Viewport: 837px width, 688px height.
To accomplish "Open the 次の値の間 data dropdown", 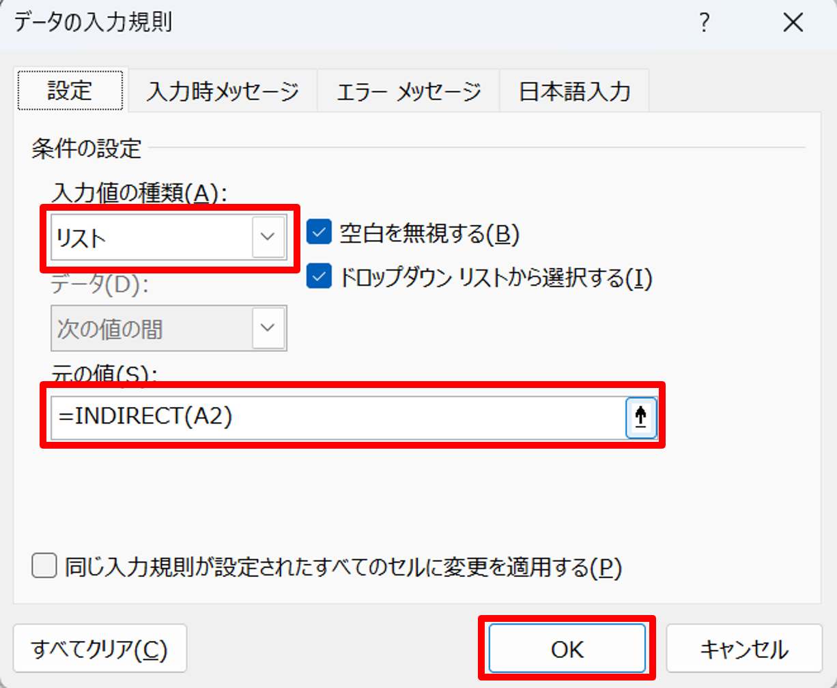I will [x=152, y=329].
